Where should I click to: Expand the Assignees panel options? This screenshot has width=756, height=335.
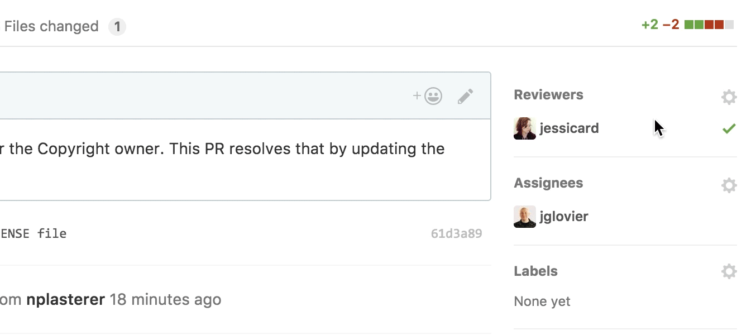click(729, 185)
